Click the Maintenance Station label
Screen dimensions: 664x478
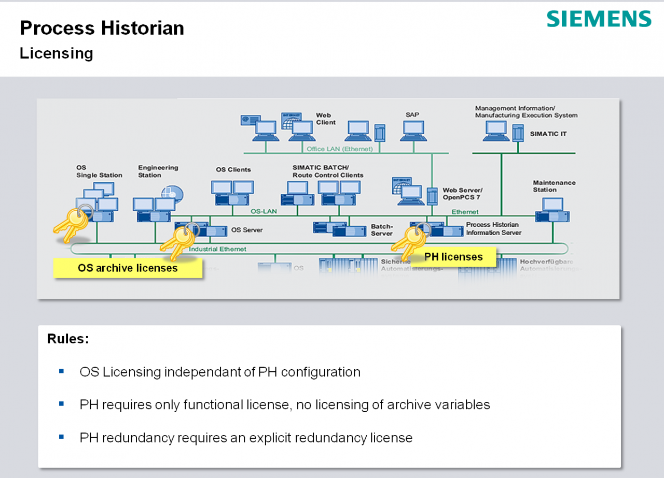click(554, 186)
